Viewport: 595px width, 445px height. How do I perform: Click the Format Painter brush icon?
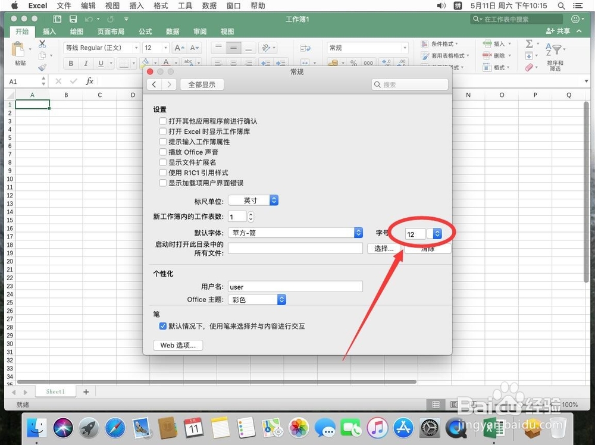[42, 68]
